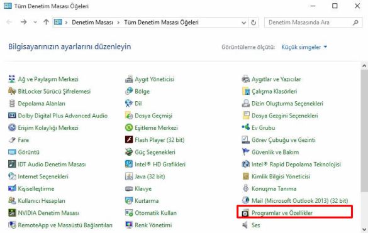Click the Ses speaker icon
This screenshot has width=368, height=233.
coord(245,225)
